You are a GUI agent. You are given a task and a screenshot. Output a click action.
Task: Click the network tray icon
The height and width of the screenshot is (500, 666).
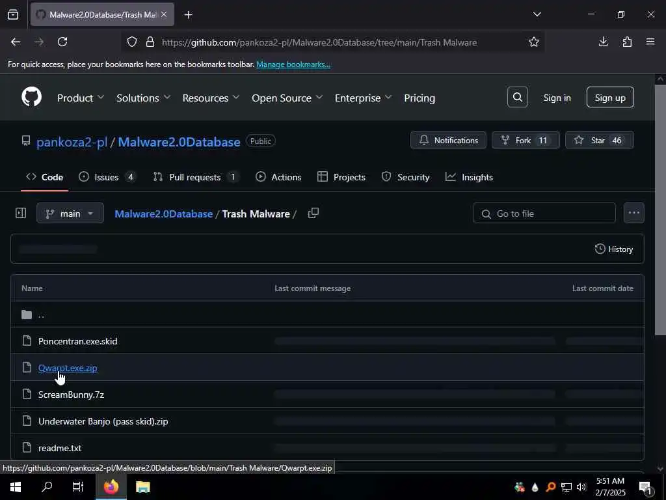point(566,487)
